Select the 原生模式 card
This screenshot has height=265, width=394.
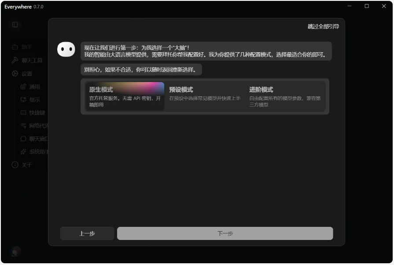[x=125, y=97]
